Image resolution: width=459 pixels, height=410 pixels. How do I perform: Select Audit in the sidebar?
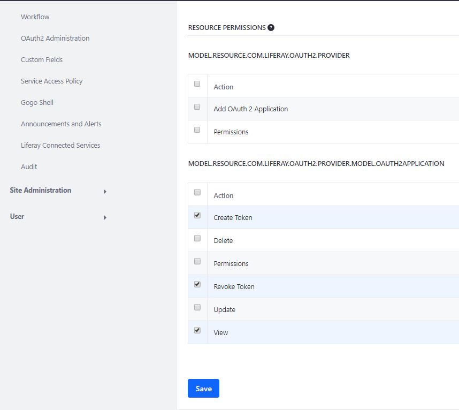point(29,166)
